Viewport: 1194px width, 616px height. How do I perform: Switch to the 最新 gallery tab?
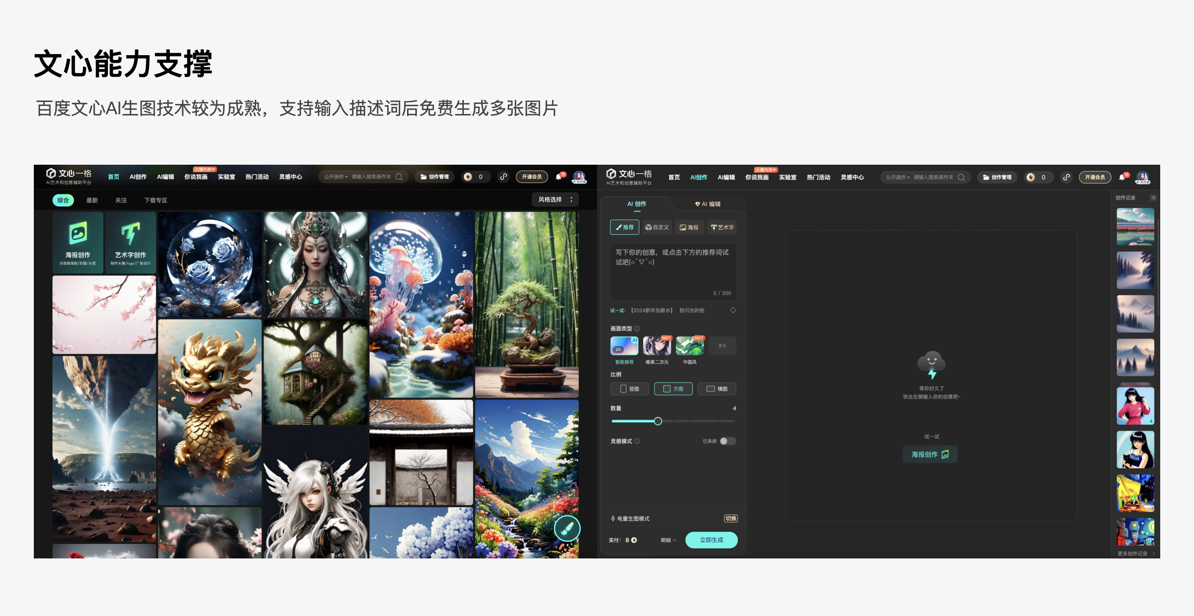(x=92, y=200)
